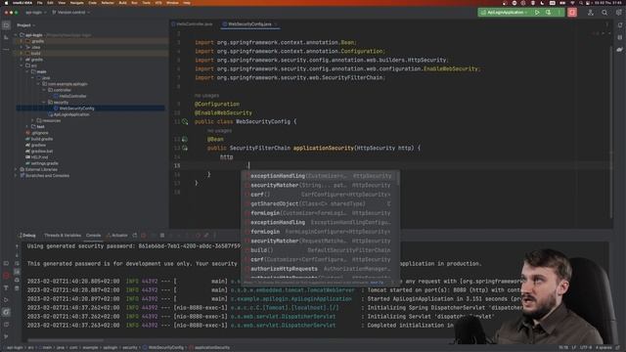Open Database tool window on right stripe
Viewport: 626px width, 352px height.
(619, 37)
